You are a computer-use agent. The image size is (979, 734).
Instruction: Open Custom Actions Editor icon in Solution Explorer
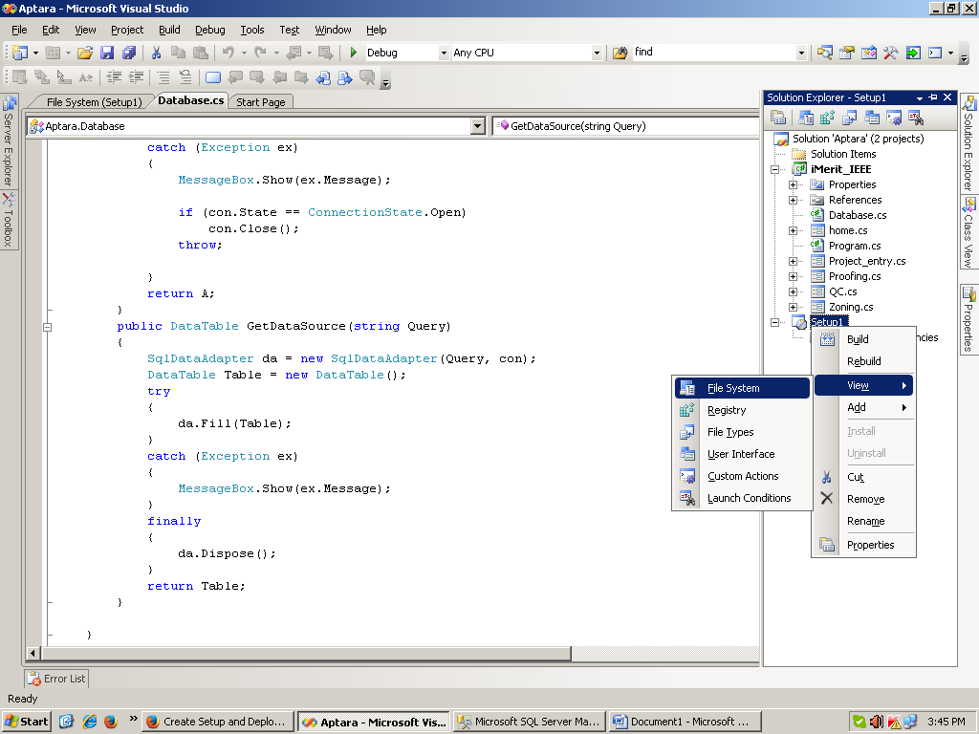(x=894, y=118)
